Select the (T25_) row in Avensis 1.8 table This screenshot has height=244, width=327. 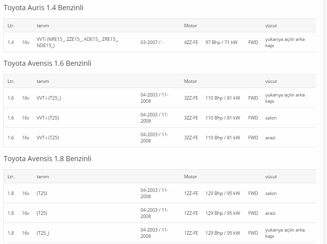[160, 233]
